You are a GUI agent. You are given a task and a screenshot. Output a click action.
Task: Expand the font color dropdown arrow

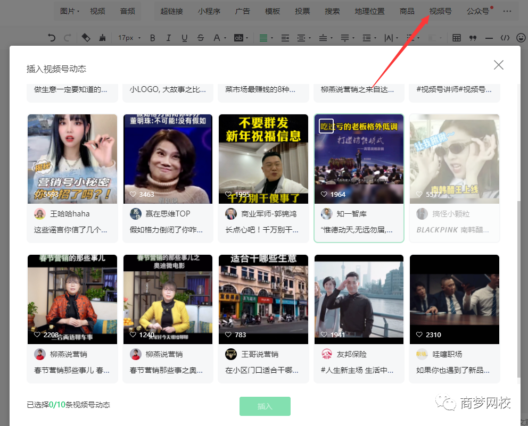225,38
